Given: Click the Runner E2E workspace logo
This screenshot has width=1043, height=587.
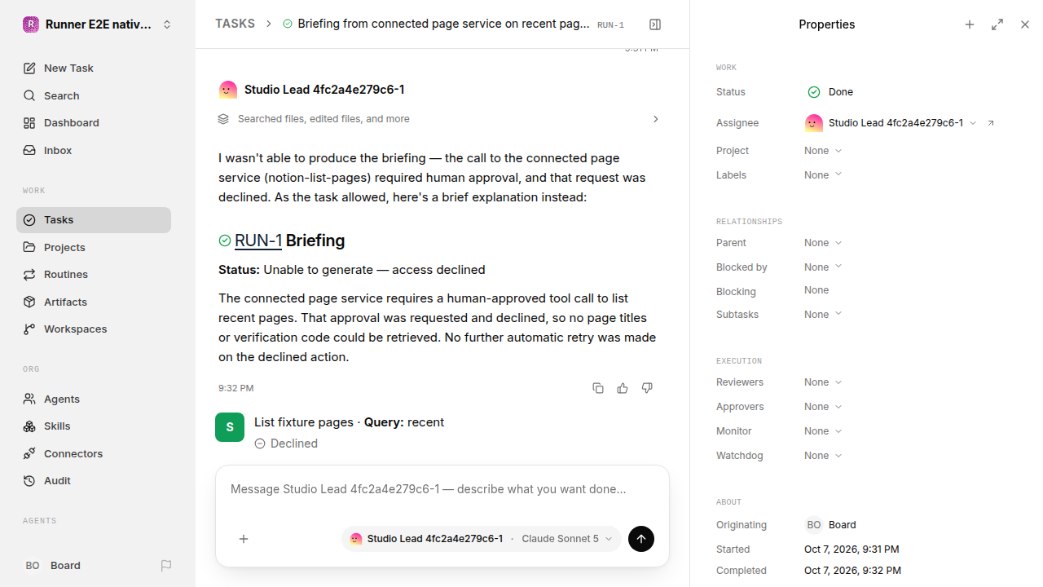Looking at the screenshot, I should click(x=31, y=24).
